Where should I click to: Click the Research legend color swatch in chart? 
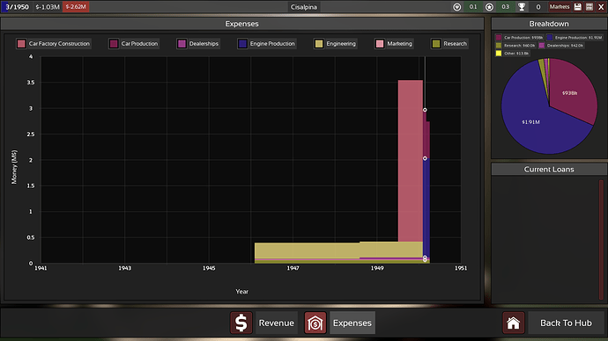click(436, 44)
